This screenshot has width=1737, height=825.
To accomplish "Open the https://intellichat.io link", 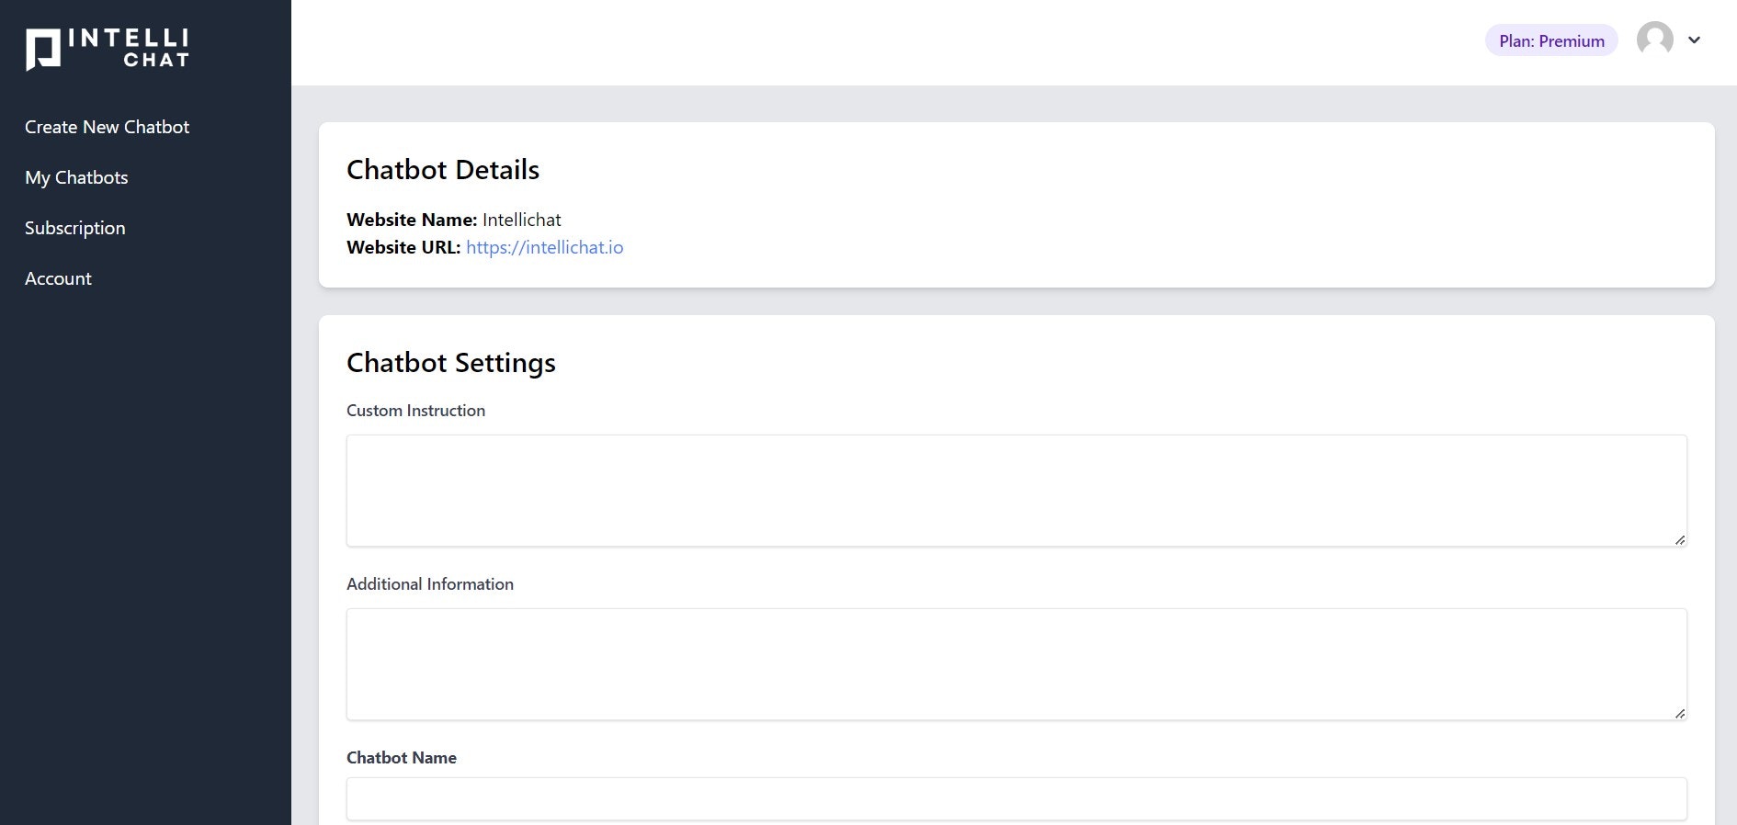I will (544, 247).
